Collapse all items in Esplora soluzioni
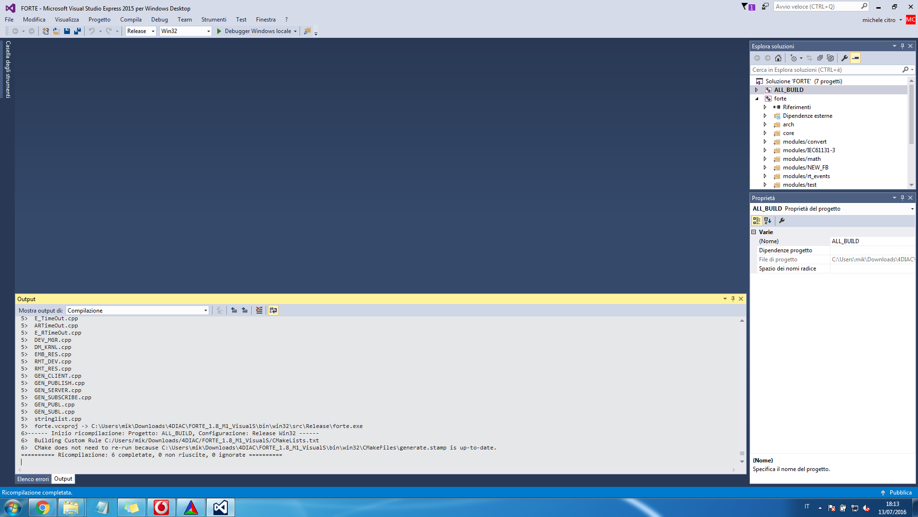 (x=820, y=58)
